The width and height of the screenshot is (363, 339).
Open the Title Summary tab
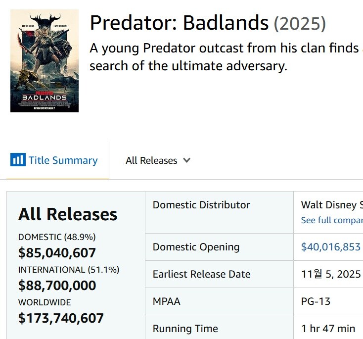click(63, 160)
